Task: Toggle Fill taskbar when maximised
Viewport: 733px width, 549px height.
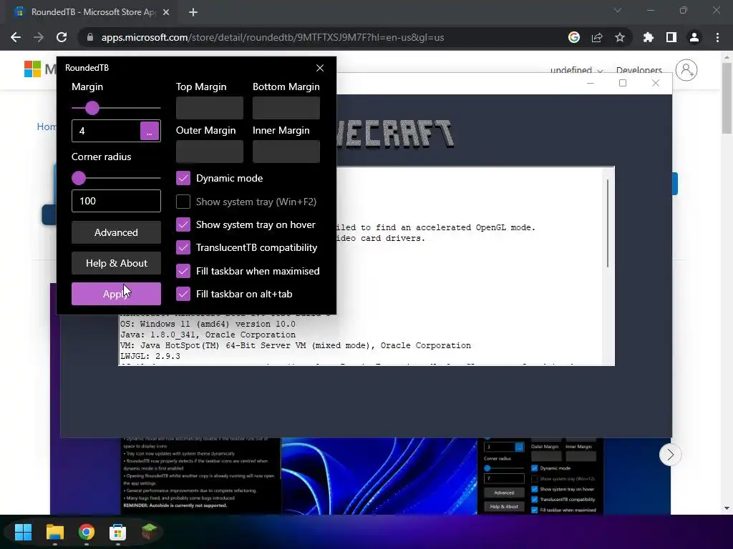Action: point(183,271)
